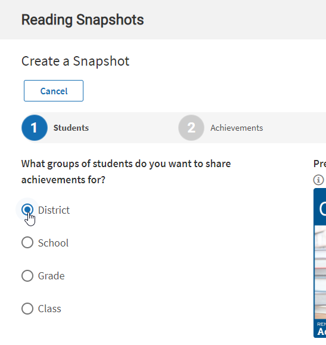The width and height of the screenshot is (326, 345).
Task: Click the School label text
Action: coord(53,243)
